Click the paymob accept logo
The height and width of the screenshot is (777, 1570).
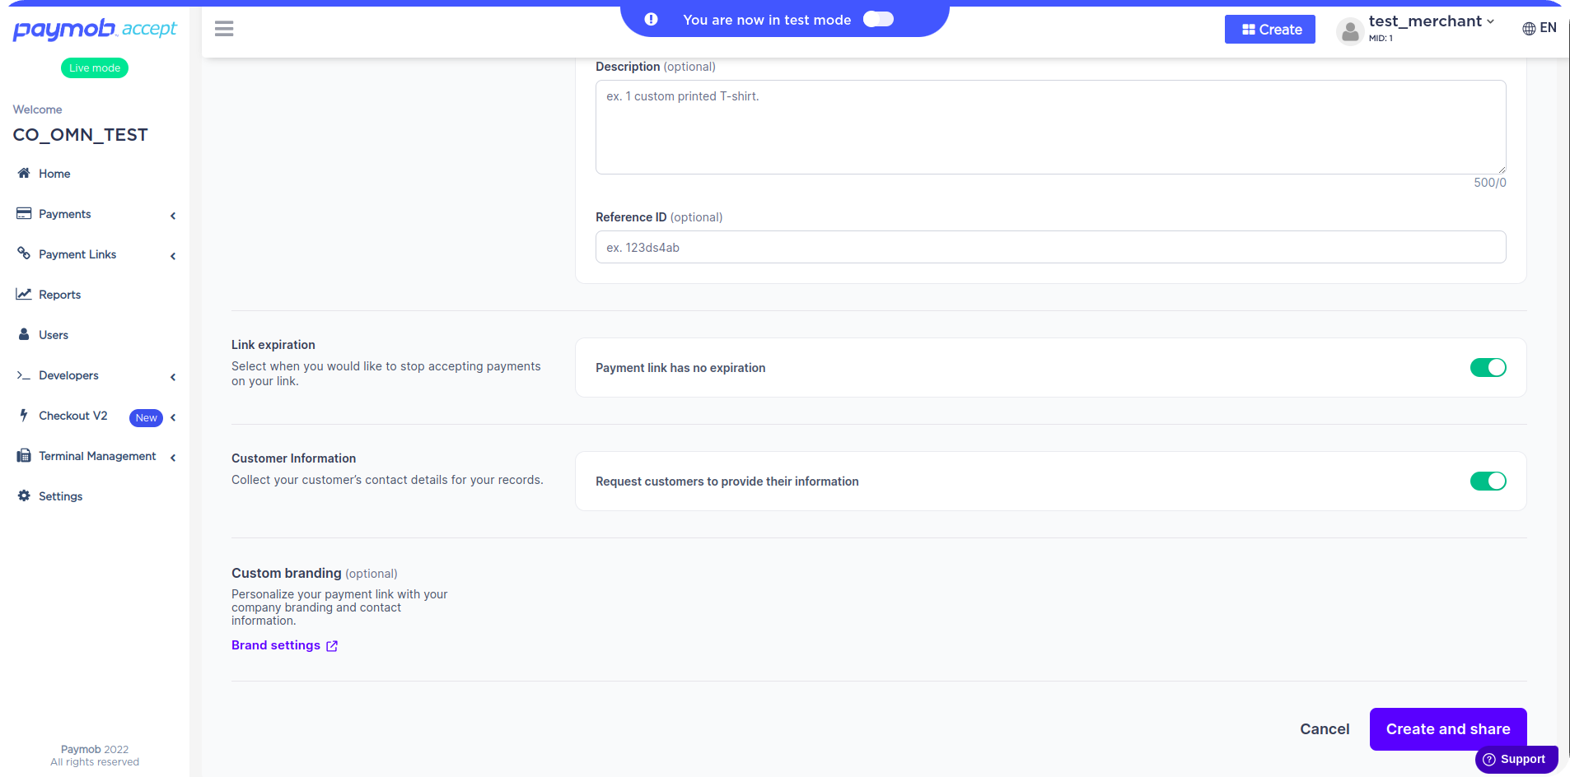pos(95,30)
